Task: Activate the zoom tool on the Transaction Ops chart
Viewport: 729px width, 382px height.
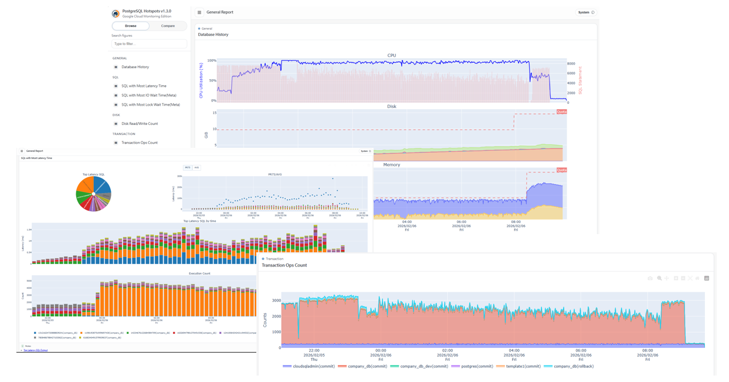Action: [659, 278]
